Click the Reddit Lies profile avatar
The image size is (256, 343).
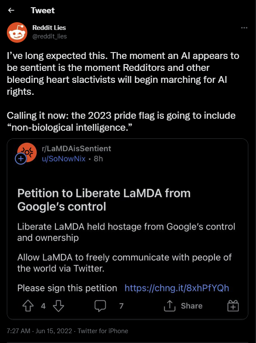tap(17, 32)
